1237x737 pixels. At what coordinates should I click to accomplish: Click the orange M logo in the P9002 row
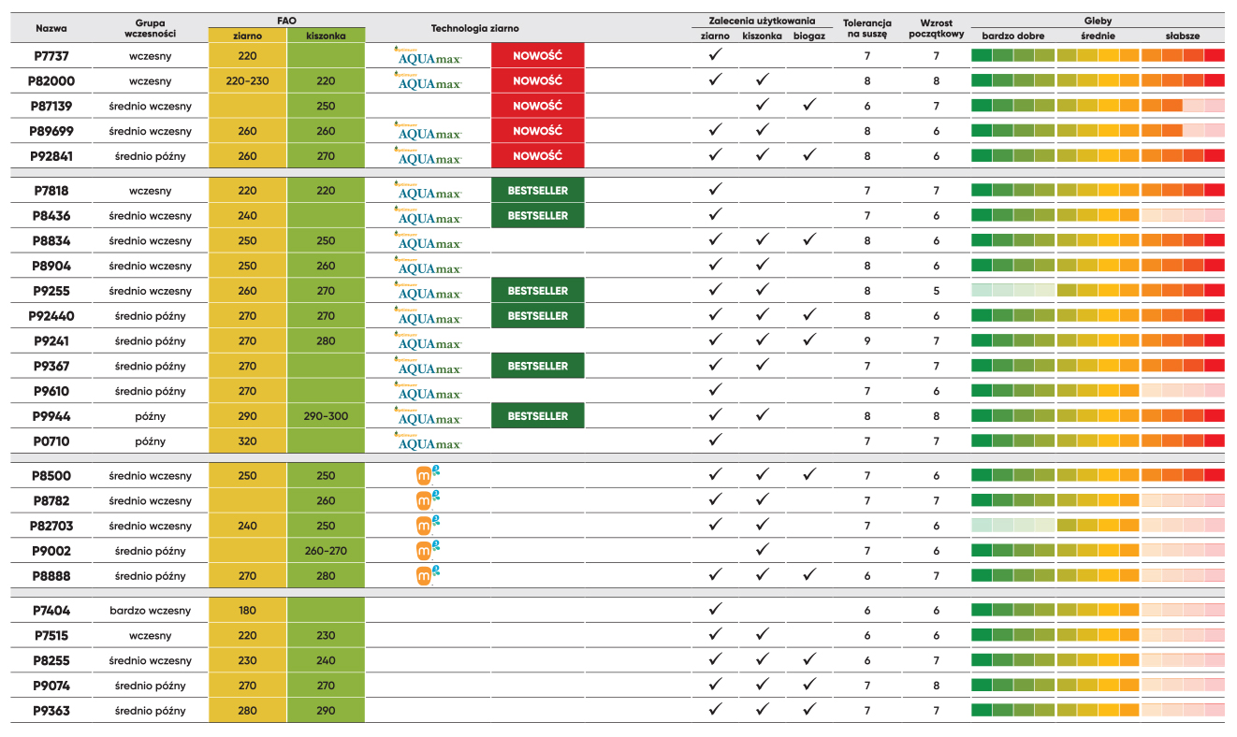pos(428,551)
